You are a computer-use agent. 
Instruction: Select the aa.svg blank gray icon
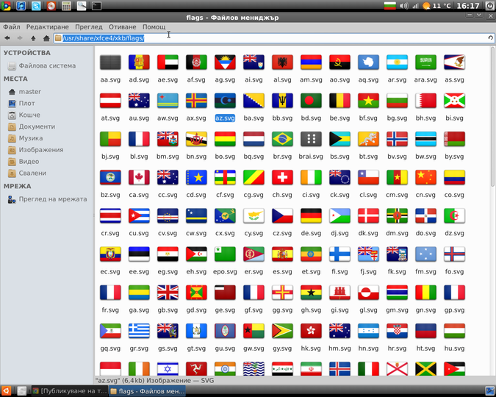click(110, 62)
